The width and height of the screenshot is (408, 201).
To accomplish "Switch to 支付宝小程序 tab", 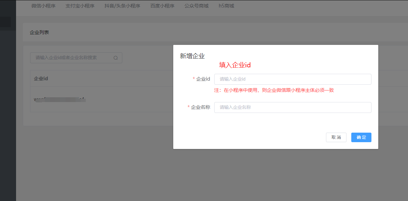I will pos(80,6).
